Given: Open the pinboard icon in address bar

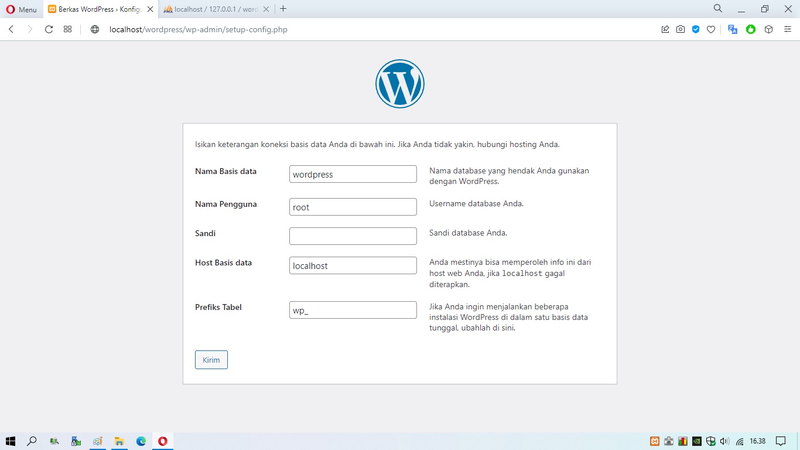Looking at the screenshot, I should click(665, 29).
